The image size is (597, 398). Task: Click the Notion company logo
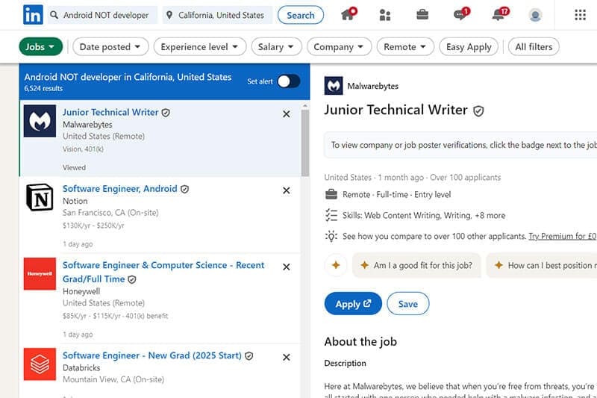[40, 197]
